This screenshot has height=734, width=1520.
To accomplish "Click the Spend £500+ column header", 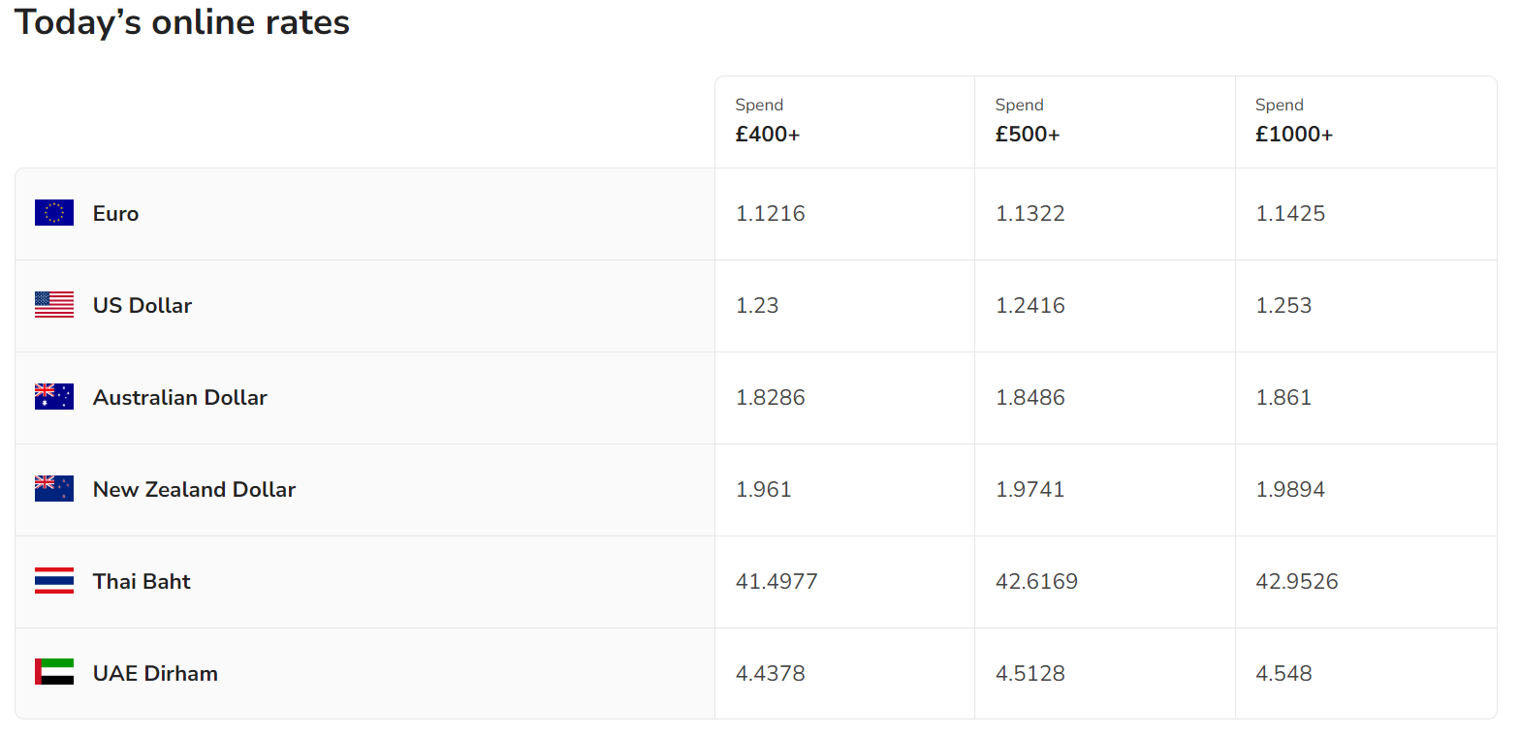I will tap(1028, 121).
